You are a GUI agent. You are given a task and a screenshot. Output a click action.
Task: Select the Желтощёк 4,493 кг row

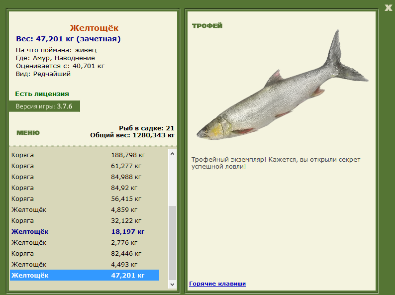85,265
